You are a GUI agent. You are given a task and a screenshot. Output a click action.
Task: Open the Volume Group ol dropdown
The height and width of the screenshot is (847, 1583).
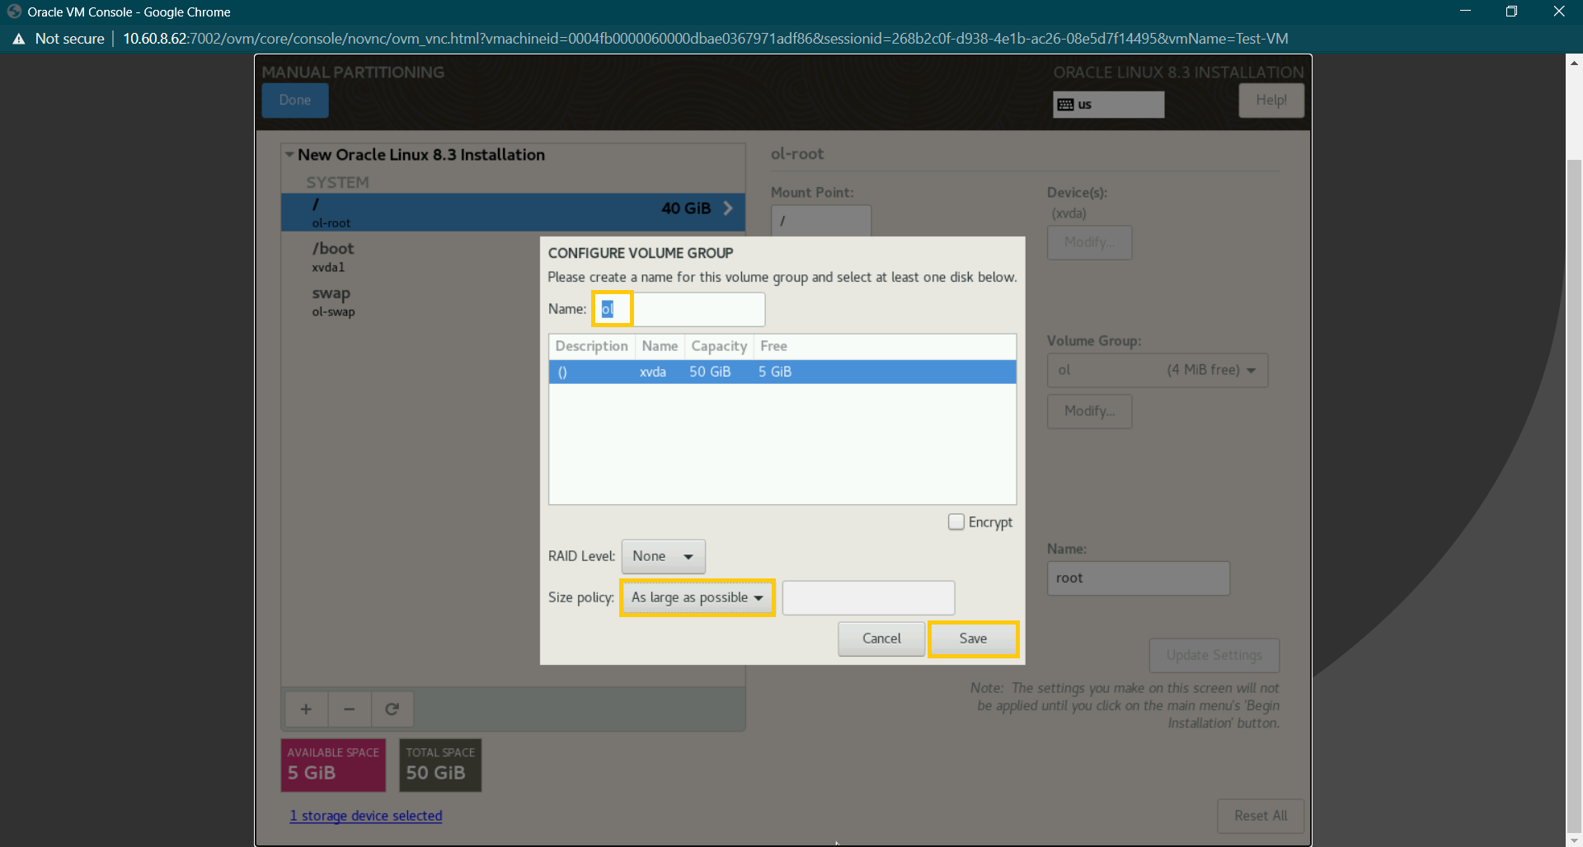click(x=1158, y=370)
